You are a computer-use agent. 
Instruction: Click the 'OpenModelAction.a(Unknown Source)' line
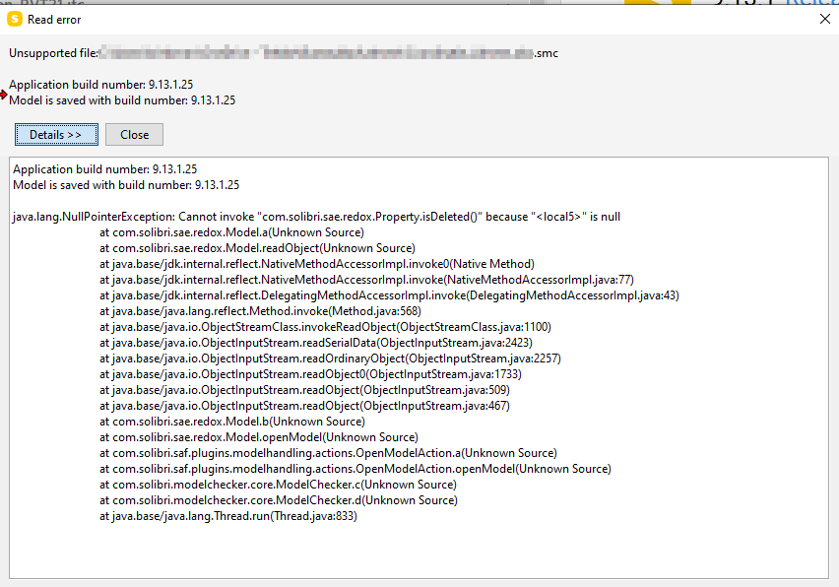pyautogui.click(x=328, y=453)
